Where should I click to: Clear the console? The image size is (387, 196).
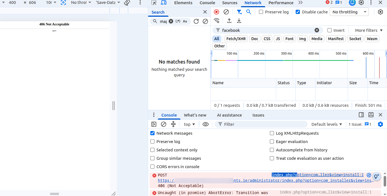click(x=164, y=124)
